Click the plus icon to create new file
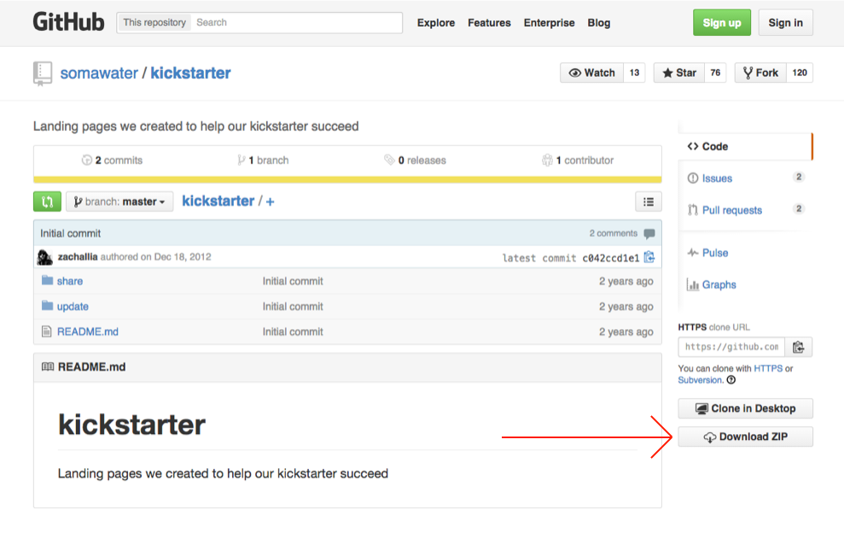The height and width of the screenshot is (545, 844). tap(271, 202)
